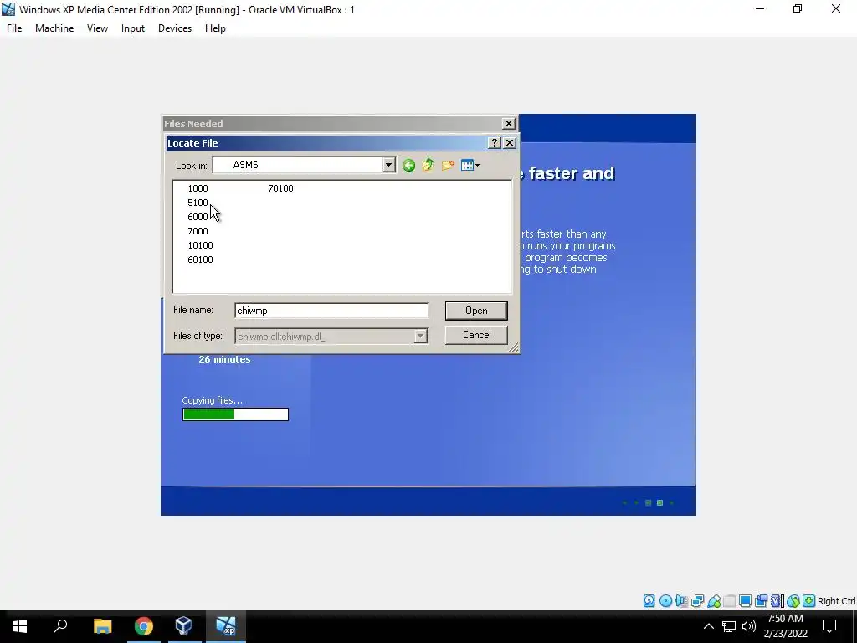This screenshot has width=857, height=643.
Task: Open the Input menu
Action: [x=133, y=28]
